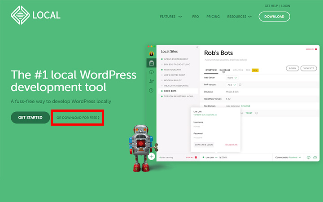Select BRY BO'S TAE BO STUDIO site
This screenshot has height=202, width=323.
click(x=177, y=64)
